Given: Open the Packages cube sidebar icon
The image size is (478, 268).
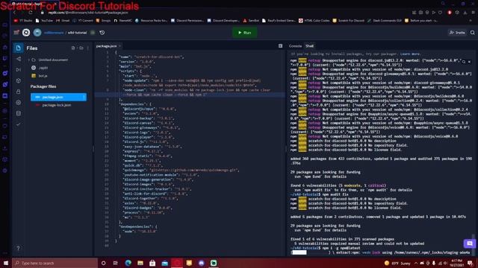Looking at the screenshot, I should point(18,81).
